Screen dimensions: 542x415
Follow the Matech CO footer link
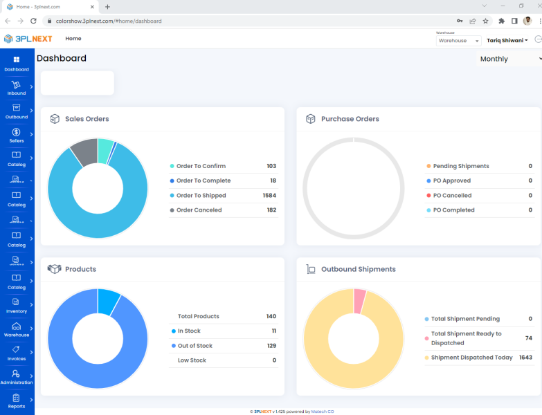point(323,412)
